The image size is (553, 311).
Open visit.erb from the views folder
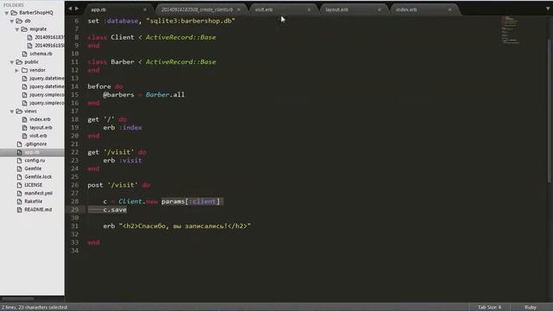point(38,136)
